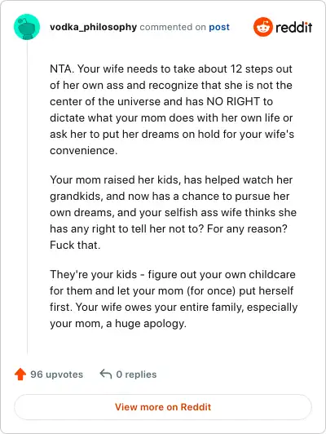
Task: Click the 'commented on' text
Action: click(173, 27)
